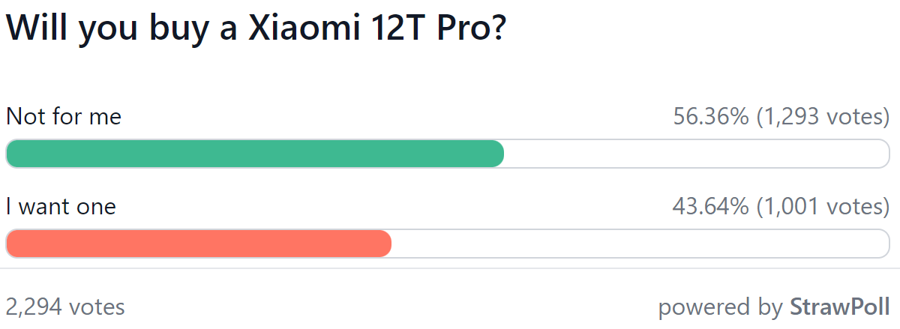The height and width of the screenshot is (329, 900).
Task: Click the divider line above total votes
Action: (x=450, y=268)
